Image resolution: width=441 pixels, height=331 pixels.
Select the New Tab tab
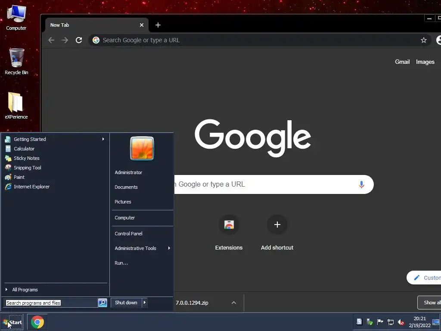click(x=96, y=25)
